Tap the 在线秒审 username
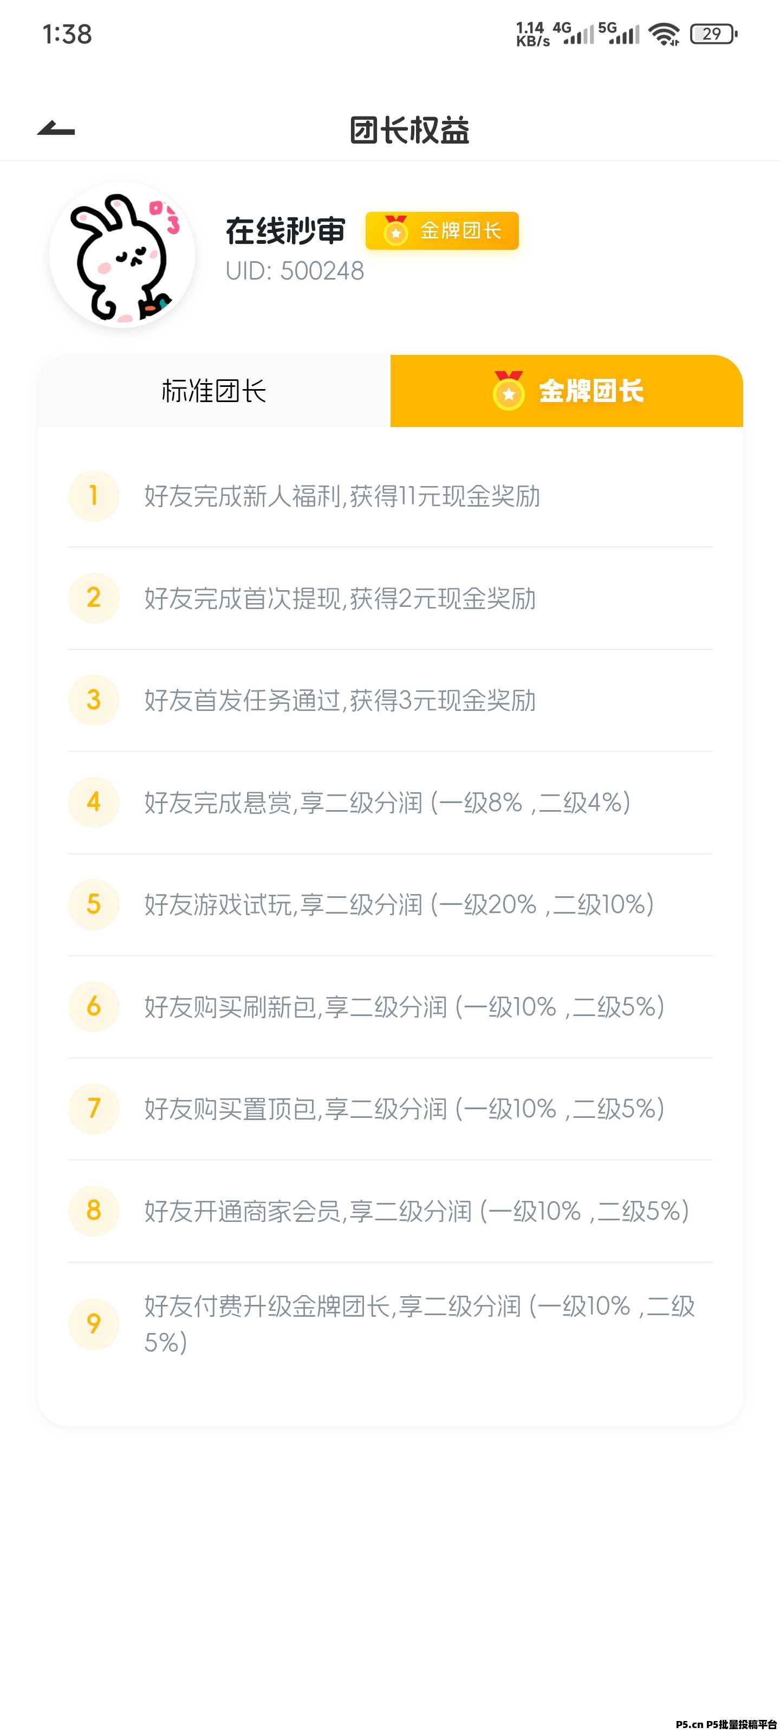The image size is (780, 1734). (285, 231)
